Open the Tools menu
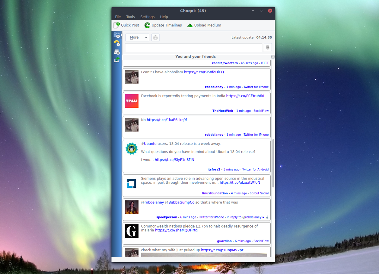The height and width of the screenshot is (274, 379). click(x=130, y=17)
